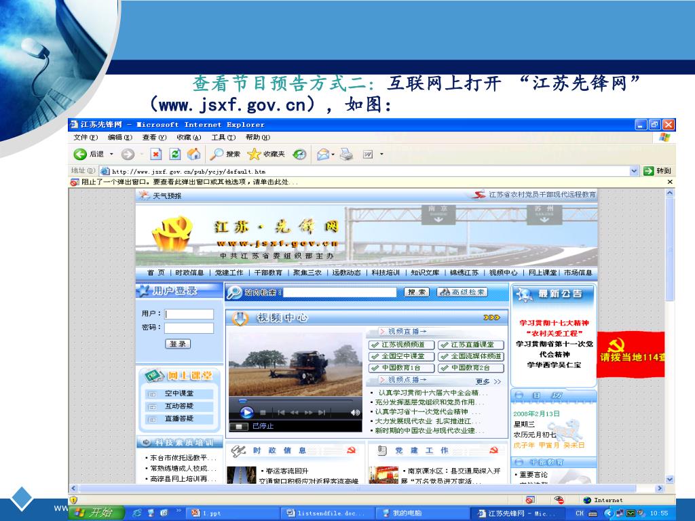The image size is (695, 521).
Task: Stop page loading with red X icon
Action: pos(155,154)
